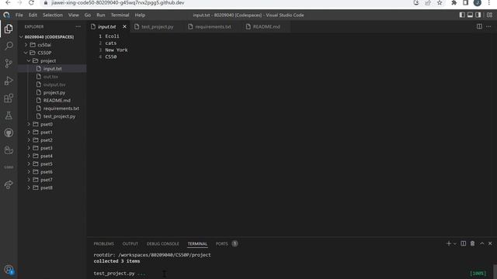The width and height of the screenshot is (497, 279).
Task: Open the View menu
Action: point(73,15)
